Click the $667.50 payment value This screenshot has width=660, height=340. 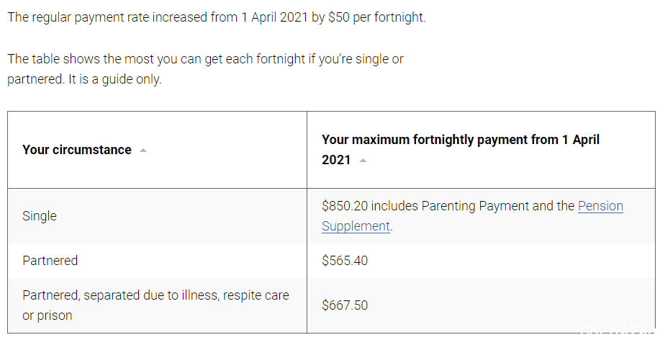click(345, 305)
